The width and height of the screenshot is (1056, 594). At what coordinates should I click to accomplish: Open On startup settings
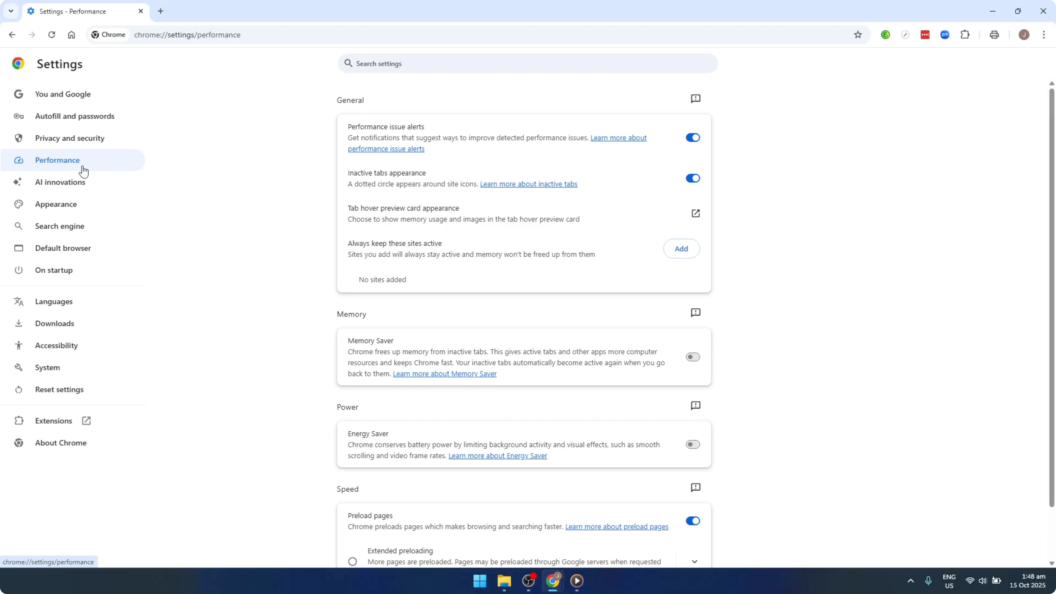[73, 270]
